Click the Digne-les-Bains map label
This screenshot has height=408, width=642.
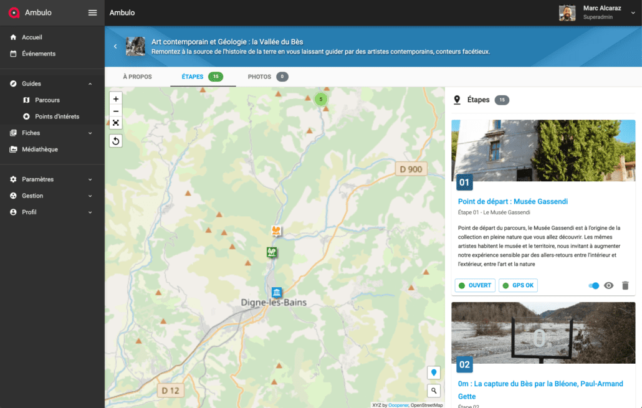[x=274, y=303]
